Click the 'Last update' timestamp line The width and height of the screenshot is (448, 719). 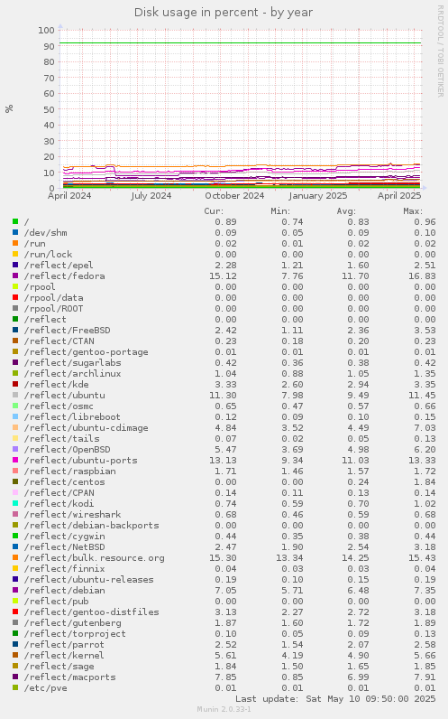pos(335,699)
